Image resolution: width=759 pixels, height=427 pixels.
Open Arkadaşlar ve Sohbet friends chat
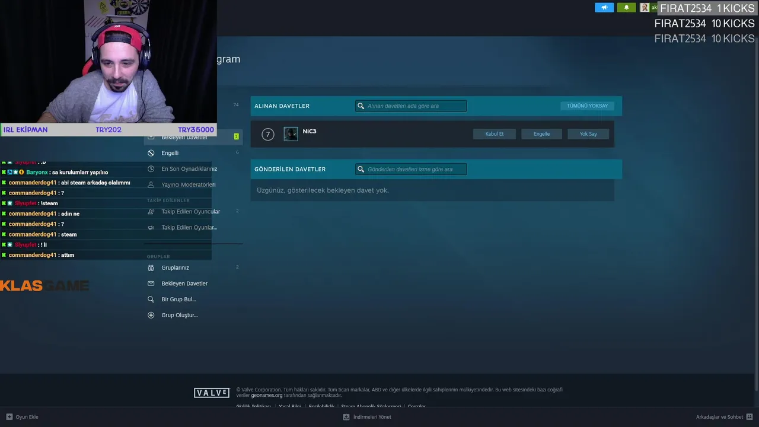coord(724,417)
